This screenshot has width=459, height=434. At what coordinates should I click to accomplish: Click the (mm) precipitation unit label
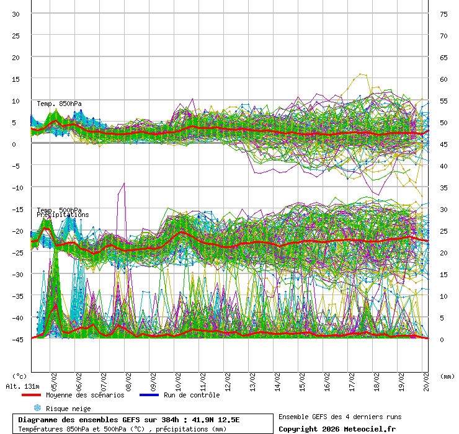pos(447,376)
